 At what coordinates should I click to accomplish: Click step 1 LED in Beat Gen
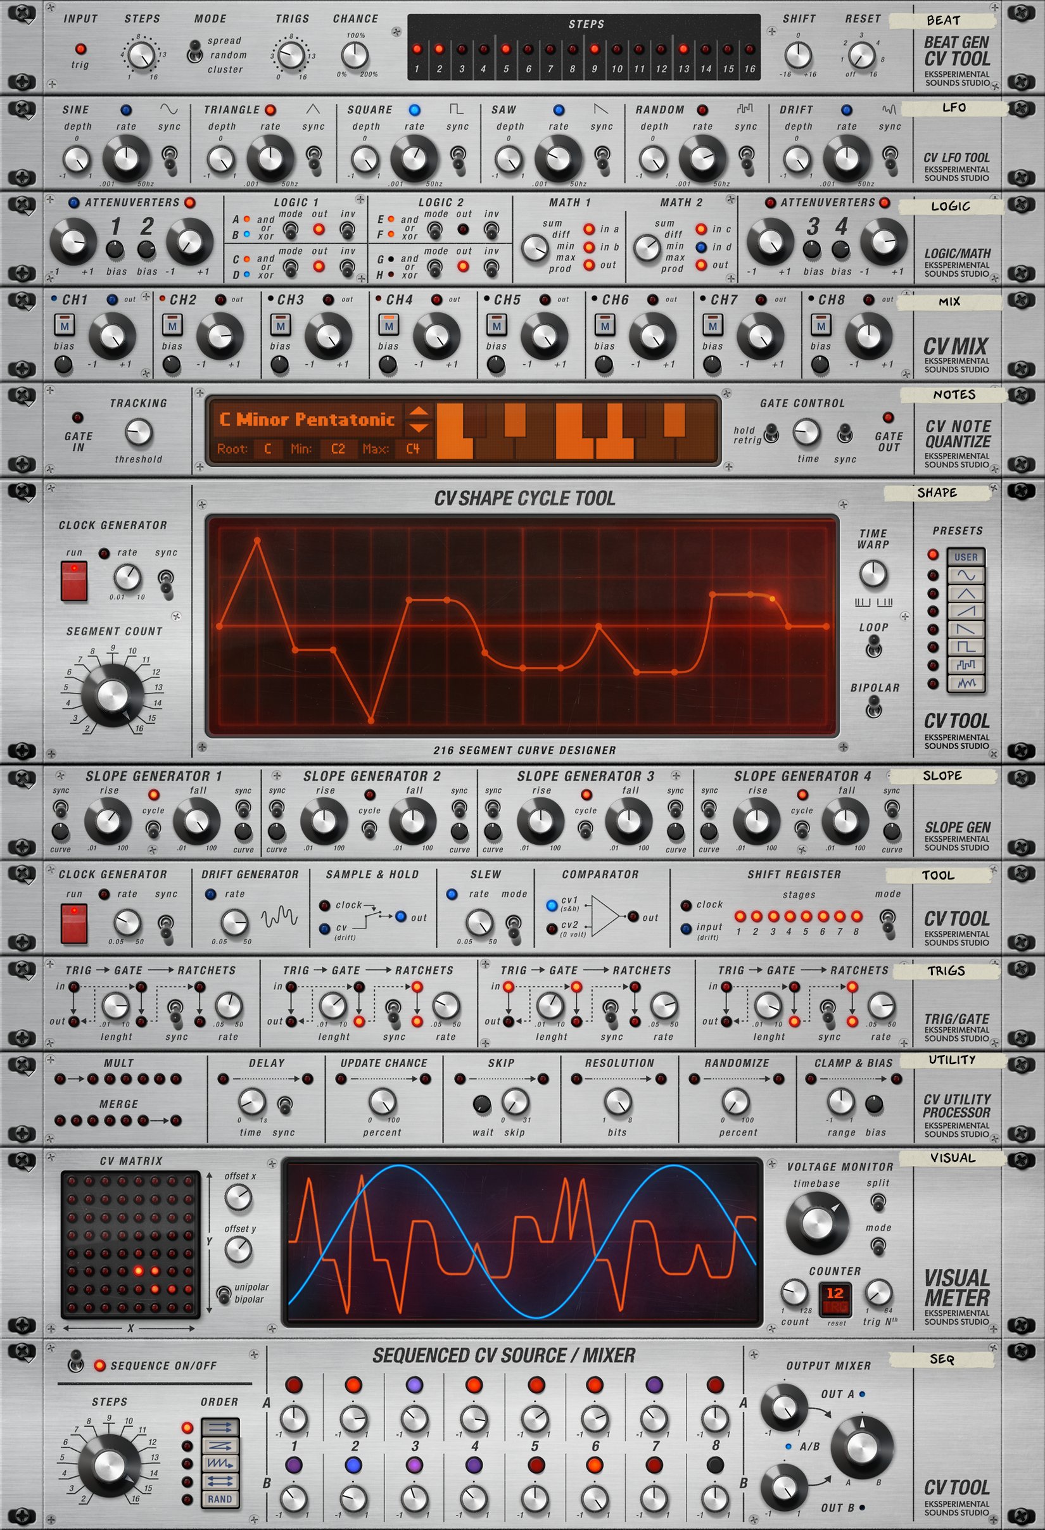point(417,49)
